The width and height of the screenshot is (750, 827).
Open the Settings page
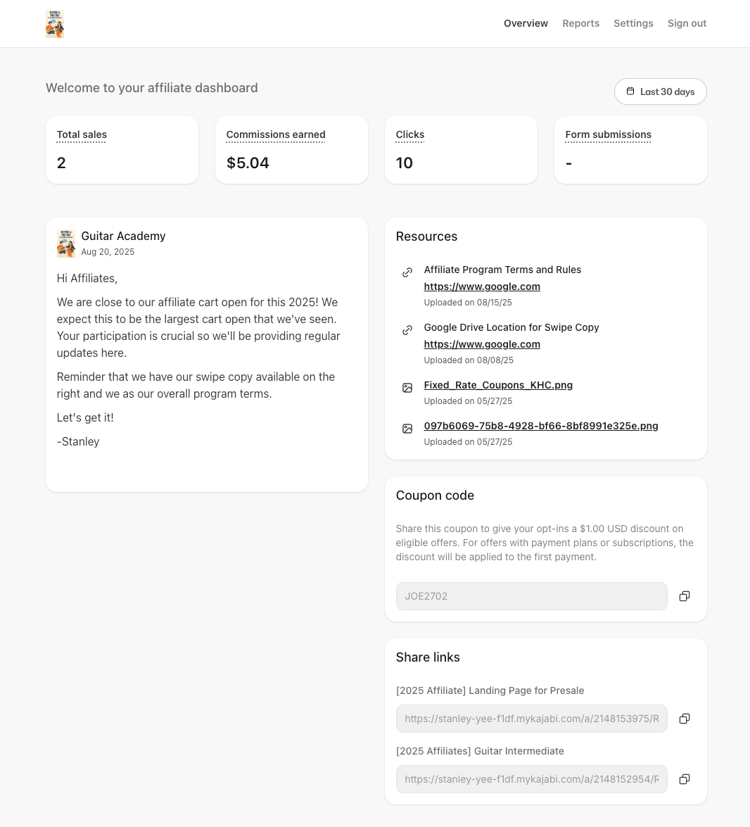point(633,23)
